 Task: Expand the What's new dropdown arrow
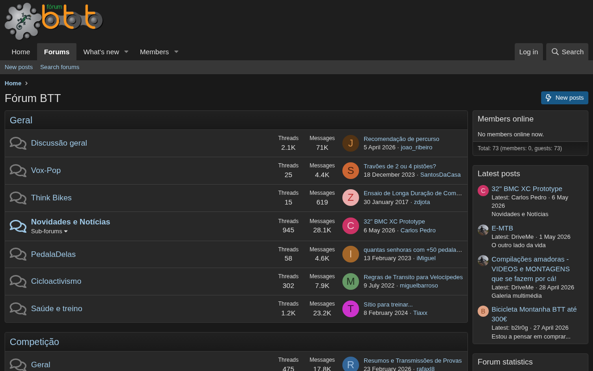(x=126, y=52)
